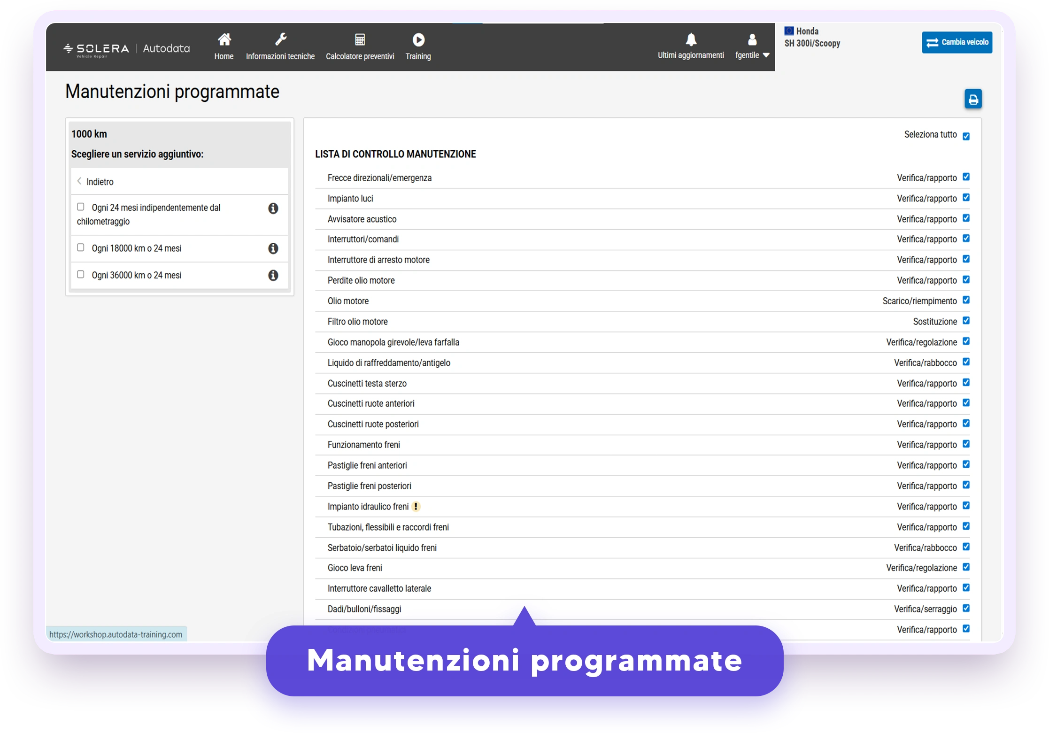Viewport: 1049px width, 733px height.
Task: Uncheck Interruttore cavalletto laterale checkbox
Action: coord(966,588)
